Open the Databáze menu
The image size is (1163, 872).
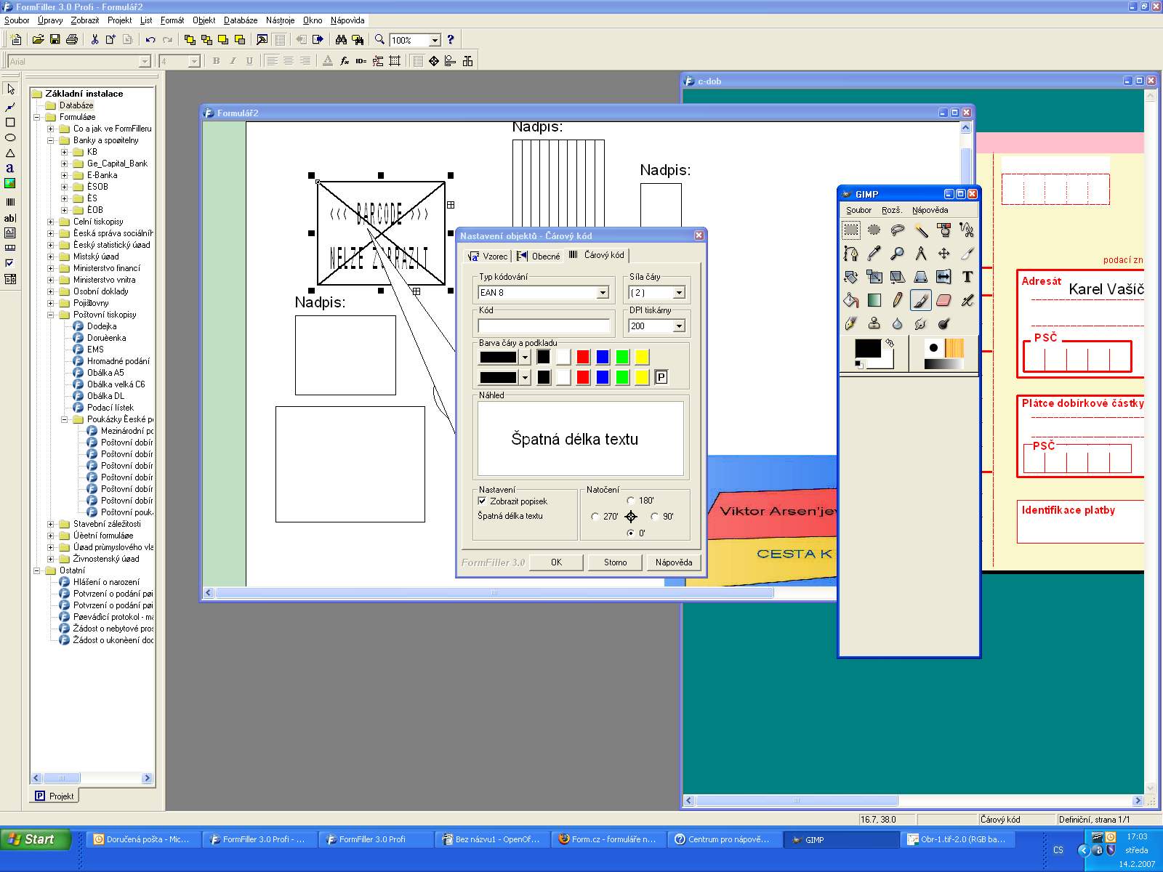pos(241,20)
